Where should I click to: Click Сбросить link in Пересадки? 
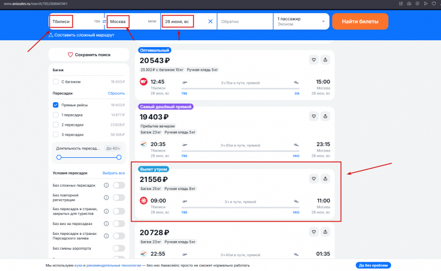(x=116, y=94)
